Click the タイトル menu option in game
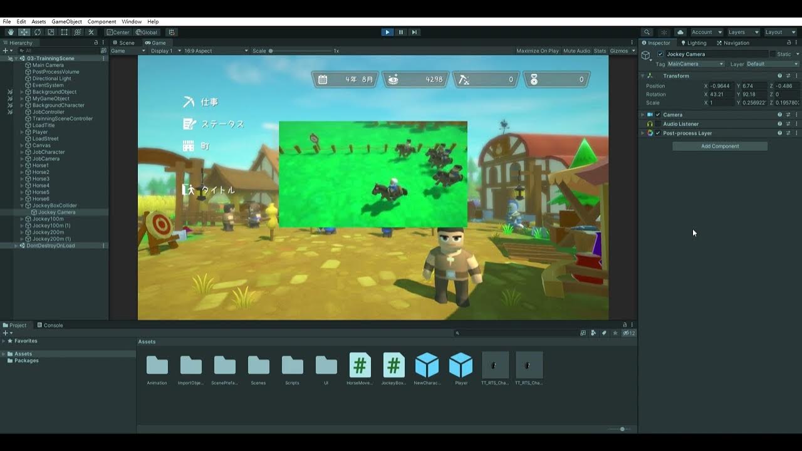 [209, 190]
